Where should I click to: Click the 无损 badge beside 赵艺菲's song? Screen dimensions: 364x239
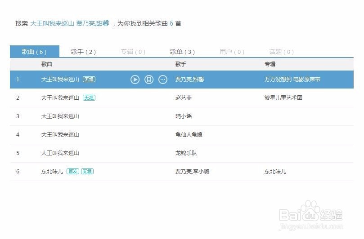point(89,98)
